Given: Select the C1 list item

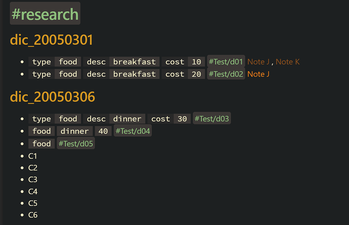Looking at the screenshot, I should 32,156.
